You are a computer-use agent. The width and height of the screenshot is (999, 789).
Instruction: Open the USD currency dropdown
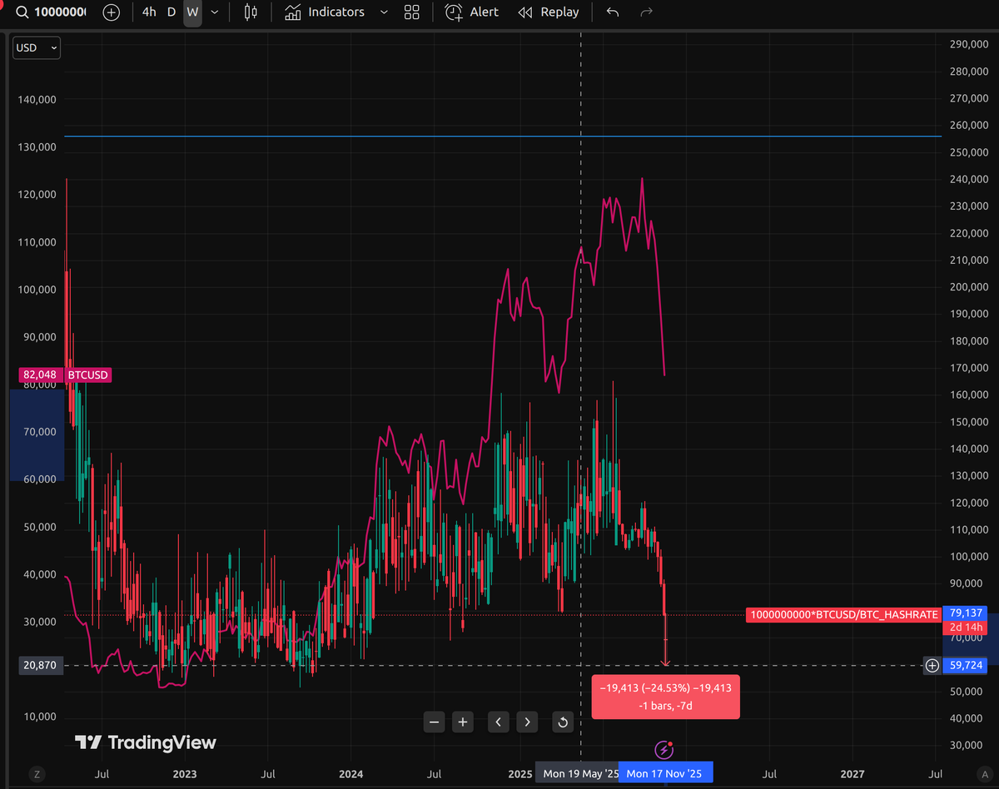pos(37,48)
